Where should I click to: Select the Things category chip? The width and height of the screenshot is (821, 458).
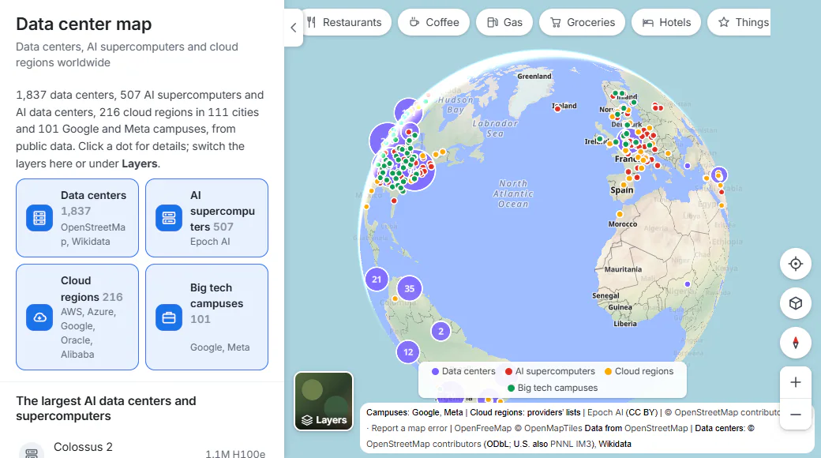point(739,23)
